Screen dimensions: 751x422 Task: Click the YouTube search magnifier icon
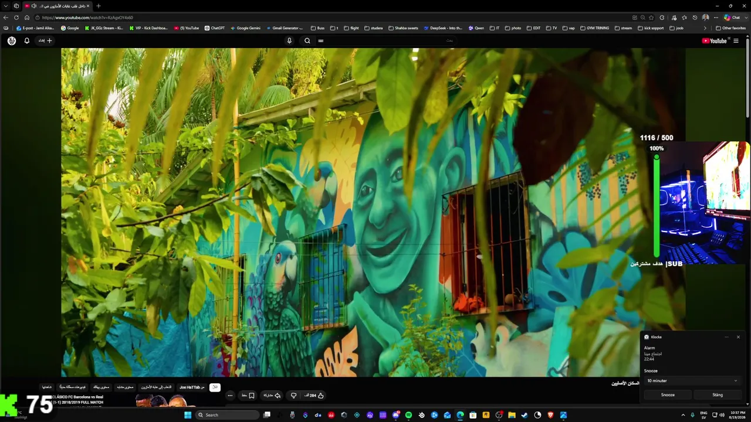[x=307, y=40]
